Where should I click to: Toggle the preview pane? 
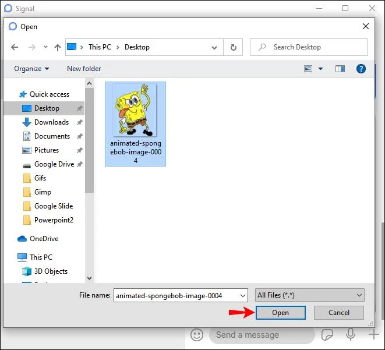(x=340, y=69)
